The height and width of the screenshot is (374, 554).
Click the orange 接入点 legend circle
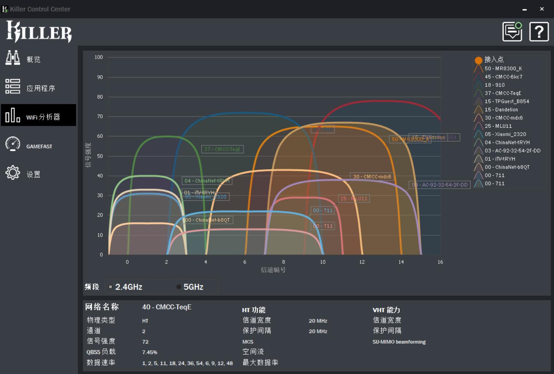click(479, 60)
